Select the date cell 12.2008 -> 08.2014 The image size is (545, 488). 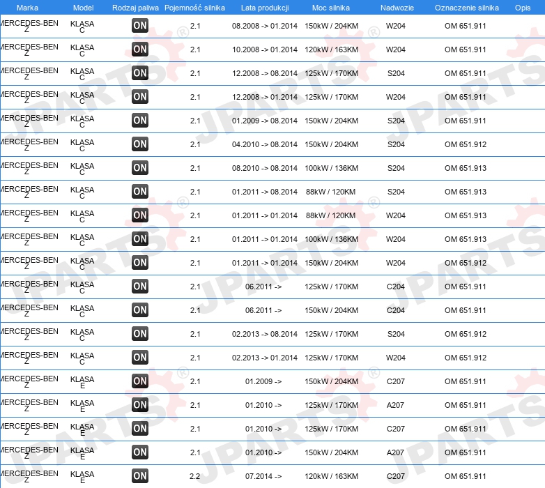pyautogui.click(x=265, y=73)
